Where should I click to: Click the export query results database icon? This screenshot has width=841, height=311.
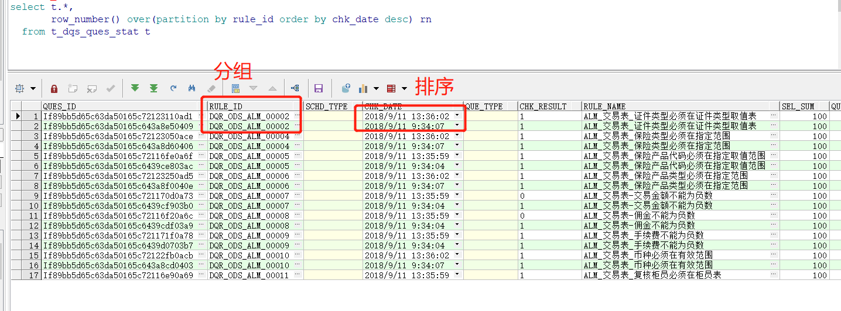pyautogui.click(x=345, y=88)
